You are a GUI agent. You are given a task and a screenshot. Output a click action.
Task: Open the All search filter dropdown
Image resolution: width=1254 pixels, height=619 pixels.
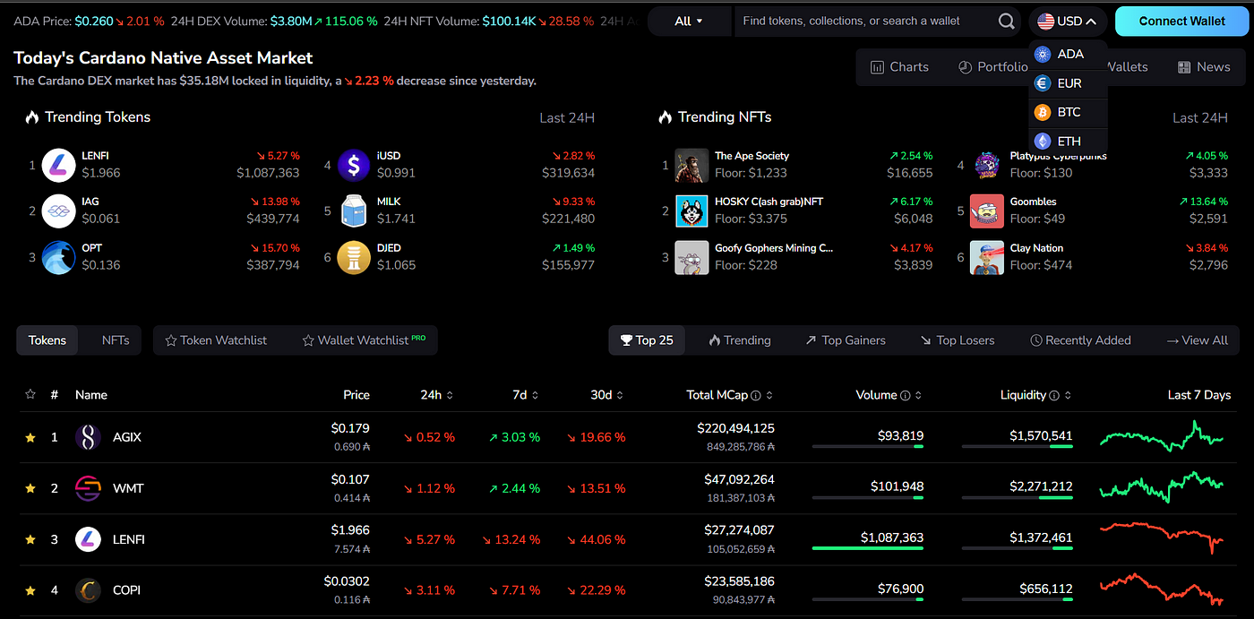(689, 21)
